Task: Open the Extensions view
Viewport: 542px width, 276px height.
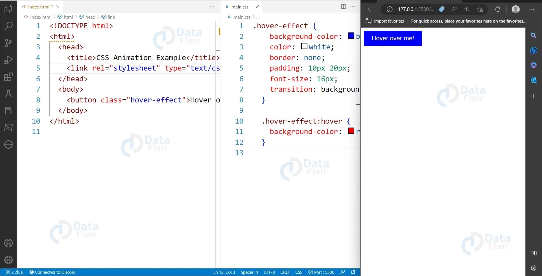Action: (x=8, y=76)
